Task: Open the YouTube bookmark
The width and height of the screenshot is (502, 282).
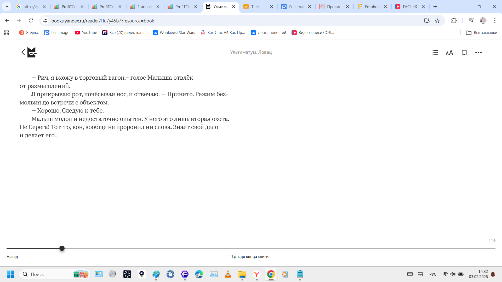Action: 86,33
